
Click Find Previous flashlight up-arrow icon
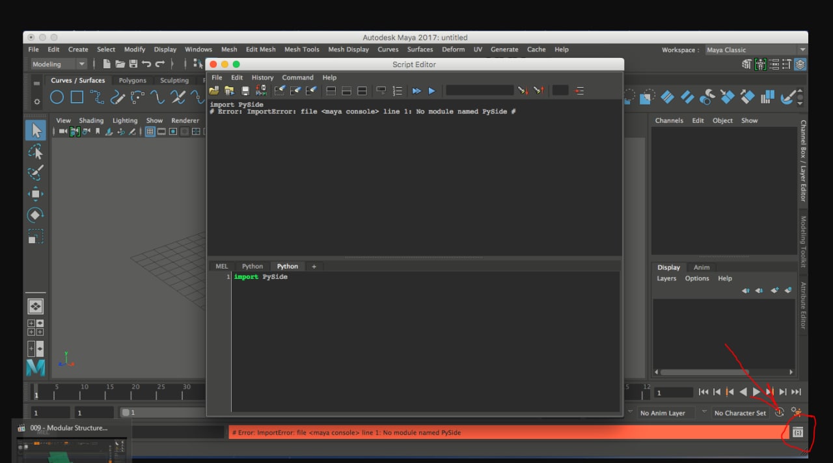point(538,90)
